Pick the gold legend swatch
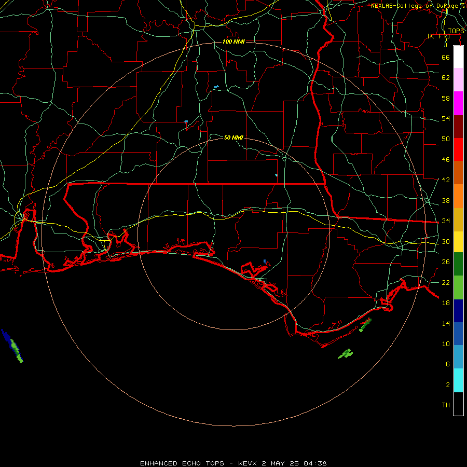The width and height of the screenshot is (467, 467). (x=458, y=219)
